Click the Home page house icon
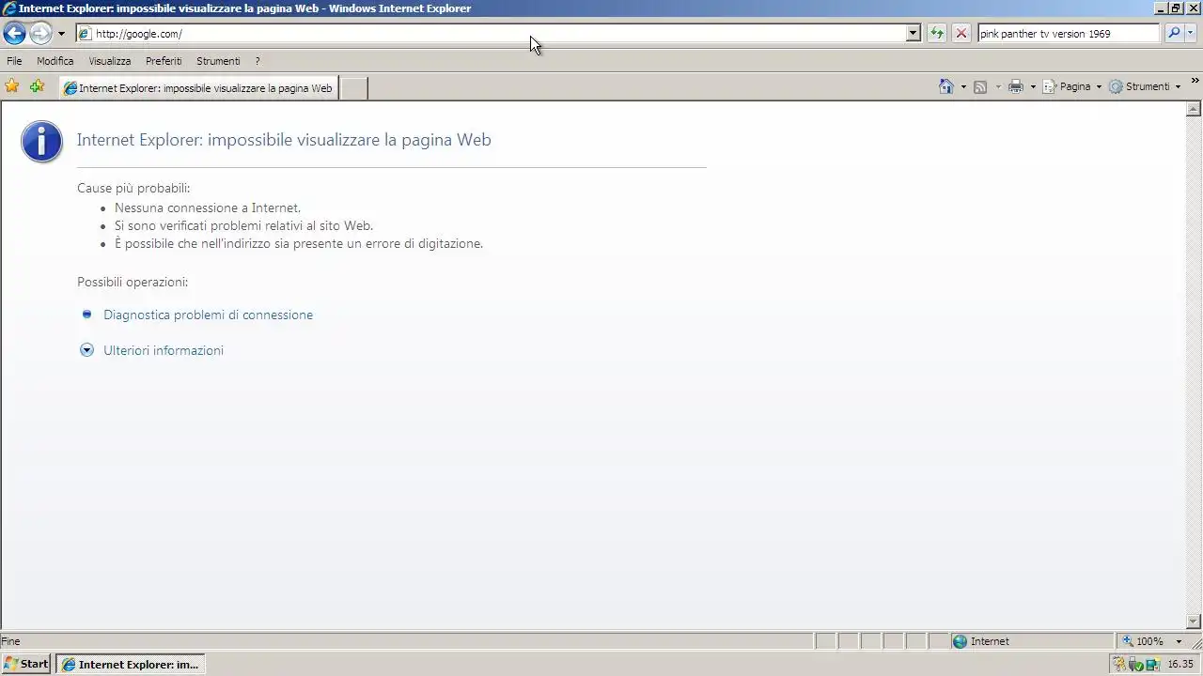1203x676 pixels. [946, 86]
